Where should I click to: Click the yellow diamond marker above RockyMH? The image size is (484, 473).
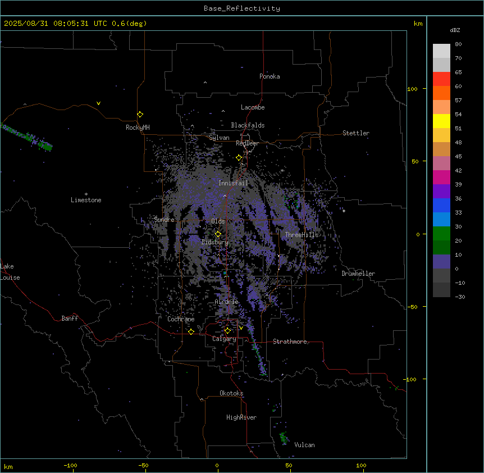pos(140,115)
